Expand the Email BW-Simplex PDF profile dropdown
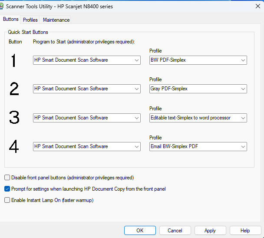 coord(198,146)
